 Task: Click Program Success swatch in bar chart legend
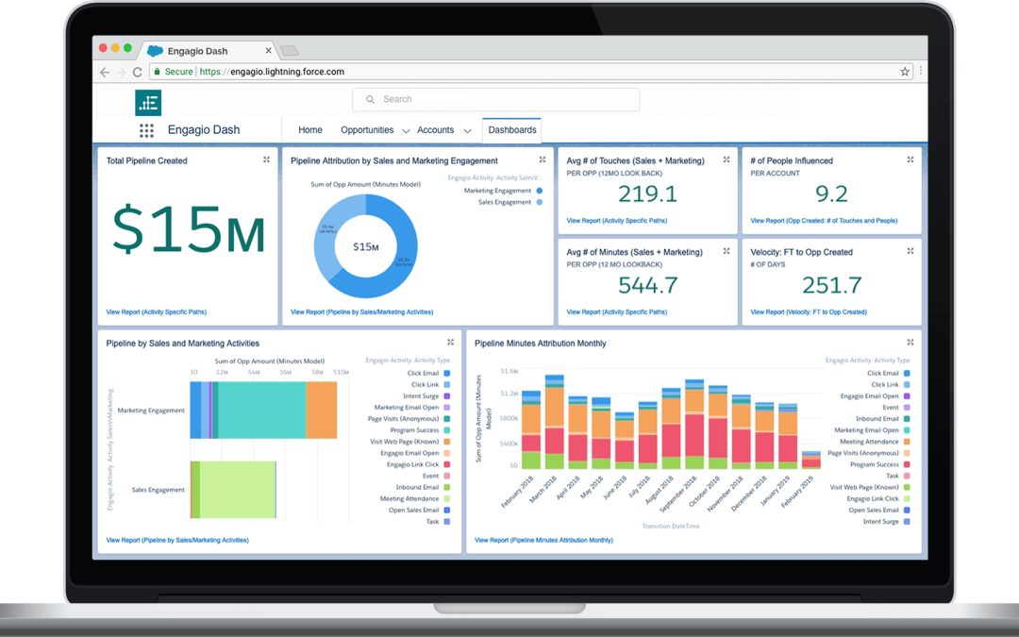pyautogui.click(x=446, y=430)
